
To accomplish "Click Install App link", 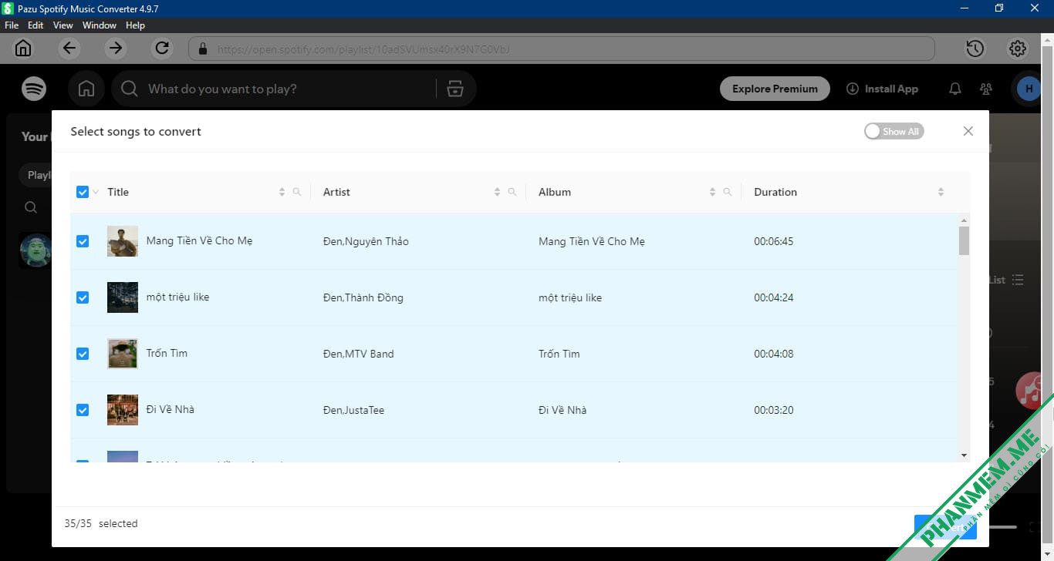I will [882, 89].
